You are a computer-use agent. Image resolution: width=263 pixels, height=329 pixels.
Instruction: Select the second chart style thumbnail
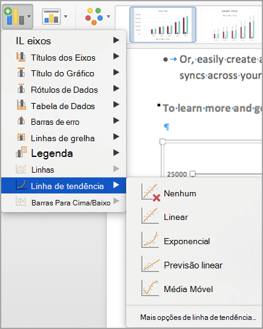230,25
